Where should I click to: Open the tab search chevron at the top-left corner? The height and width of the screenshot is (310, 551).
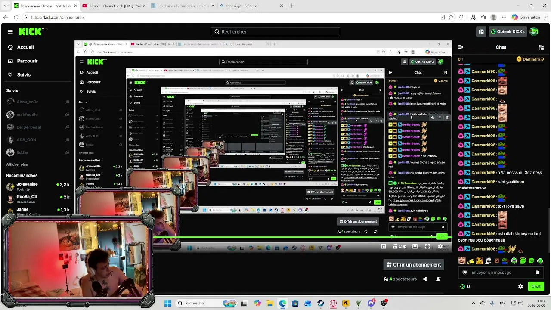[5, 6]
